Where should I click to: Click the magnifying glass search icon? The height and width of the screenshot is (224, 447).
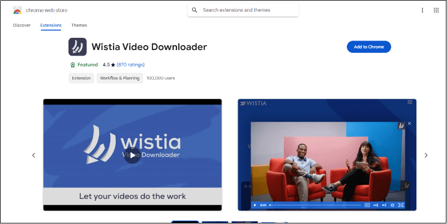(x=195, y=10)
